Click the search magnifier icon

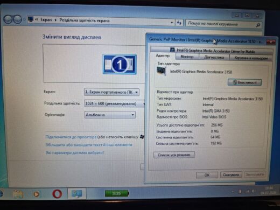(258, 25)
